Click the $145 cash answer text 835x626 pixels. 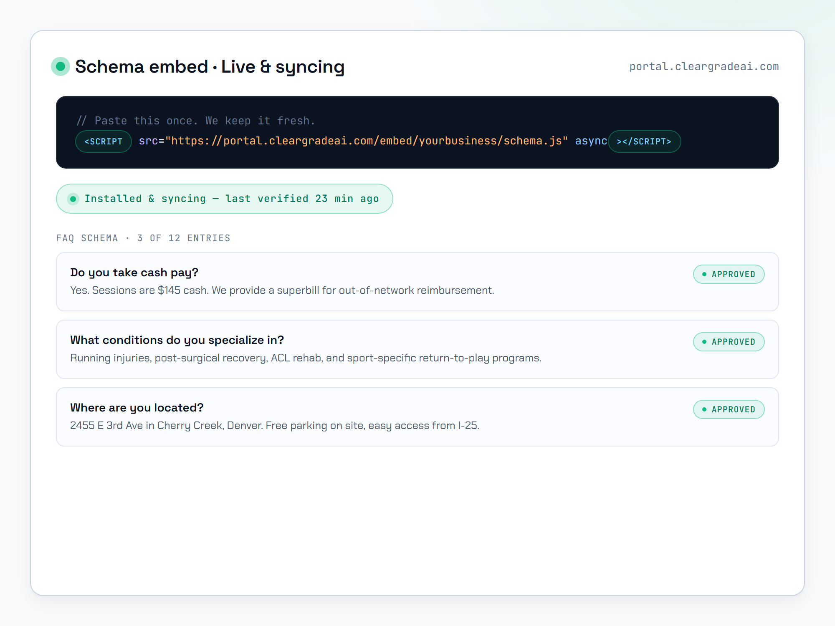282,290
